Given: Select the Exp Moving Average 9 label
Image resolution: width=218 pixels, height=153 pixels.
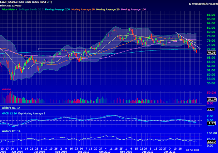Looking at the screenshot, I should pos(32,113).
